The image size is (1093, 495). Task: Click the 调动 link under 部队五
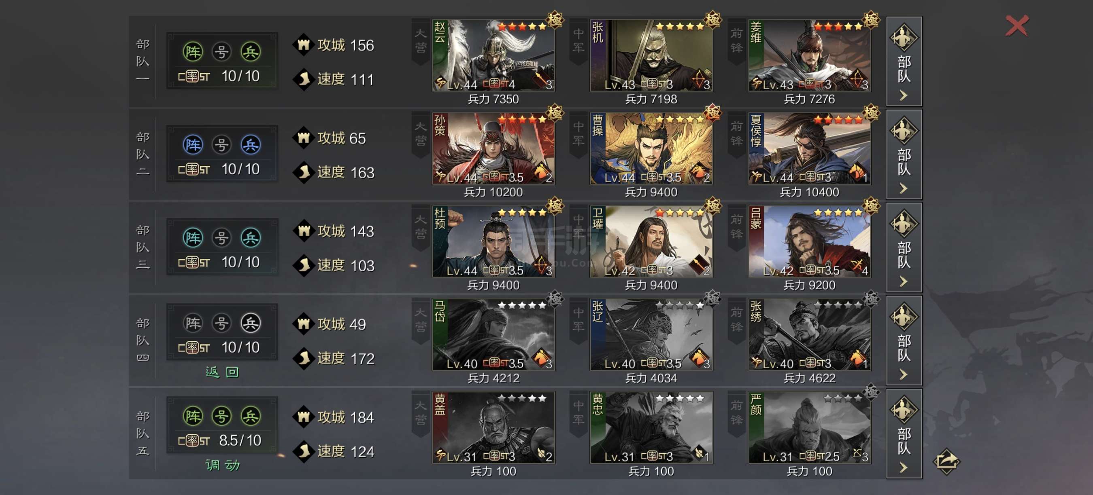point(222,465)
